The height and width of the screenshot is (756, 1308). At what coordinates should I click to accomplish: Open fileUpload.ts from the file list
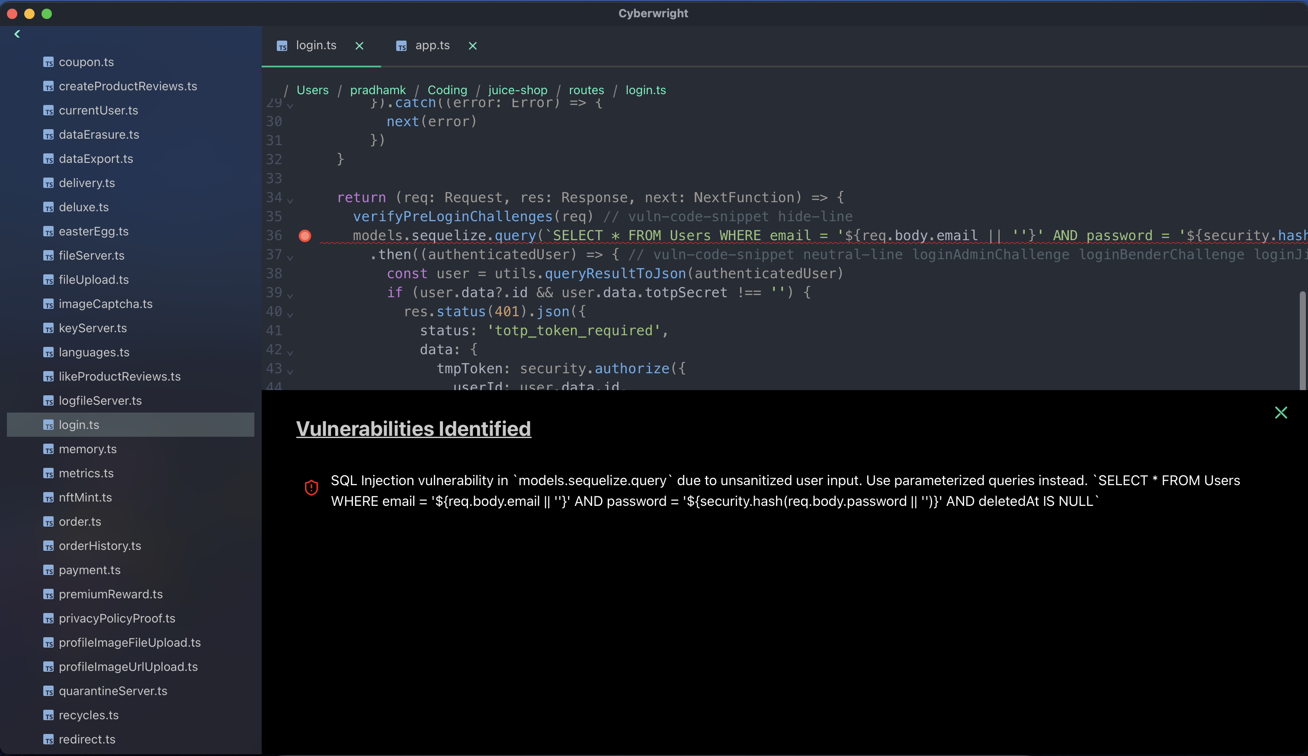(93, 280)
